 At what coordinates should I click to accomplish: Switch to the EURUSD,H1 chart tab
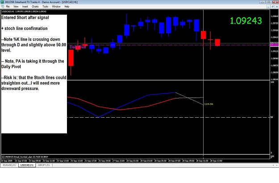9,165
